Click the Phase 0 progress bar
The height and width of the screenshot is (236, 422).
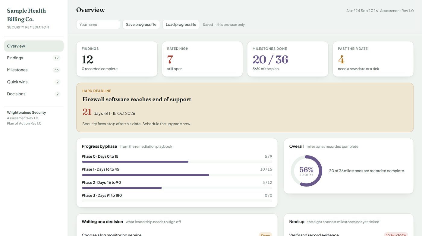(x=177, y=162)
